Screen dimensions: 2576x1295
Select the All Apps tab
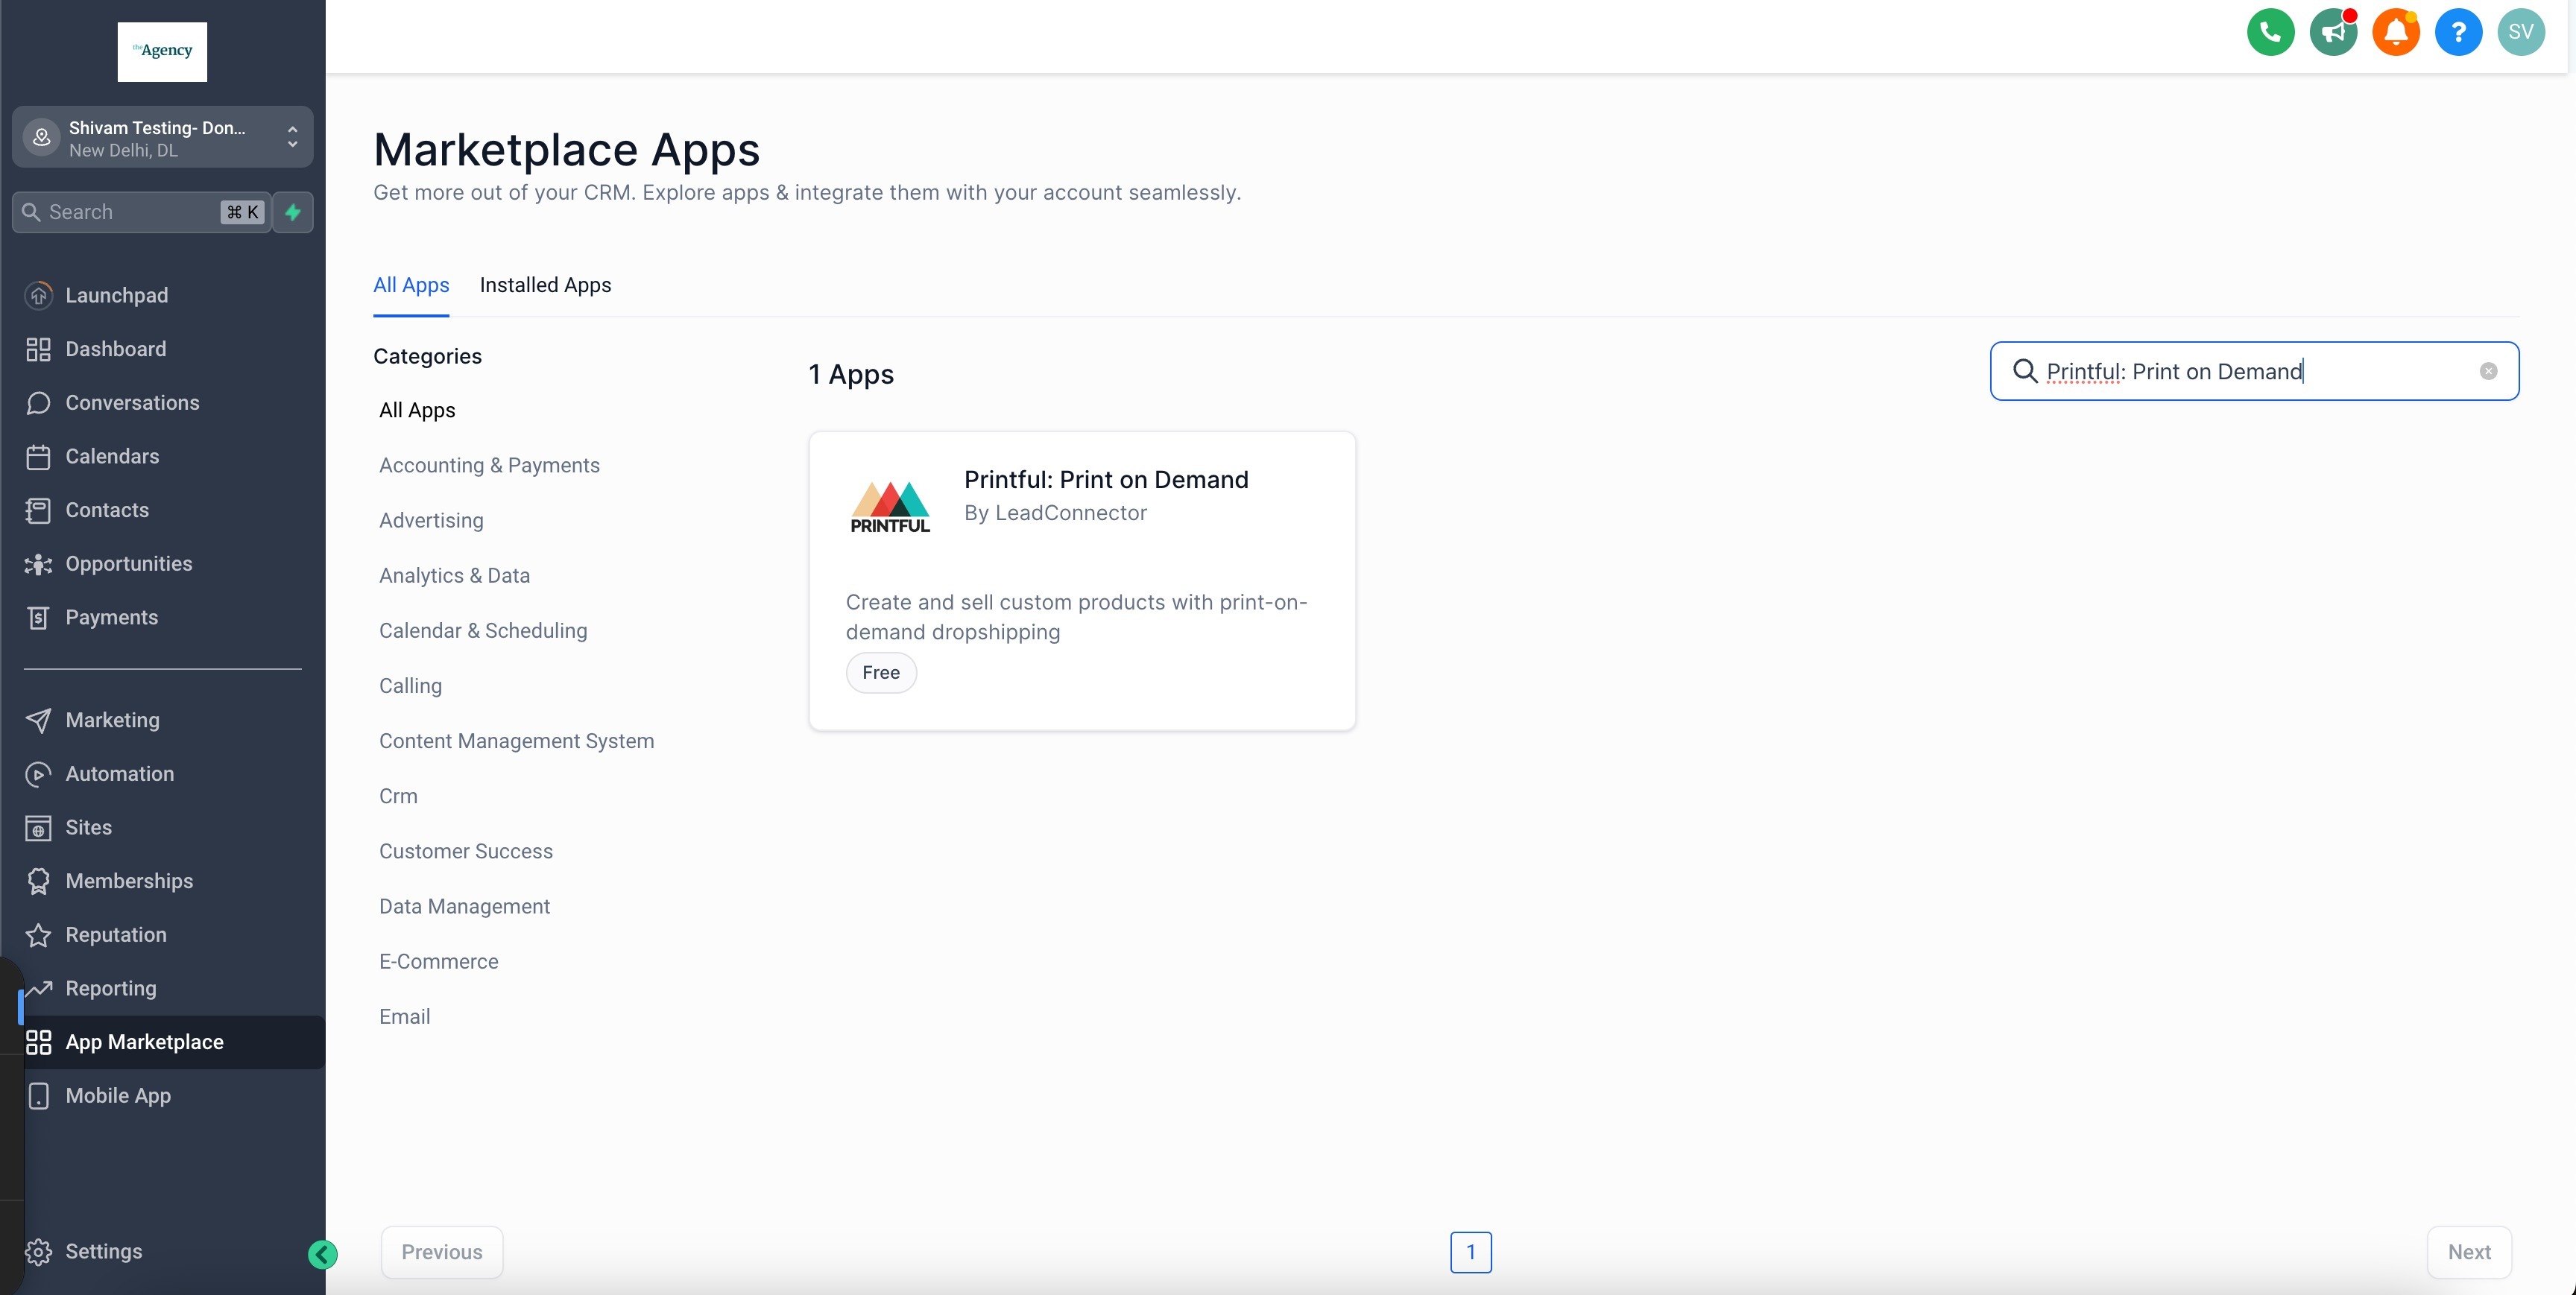click(411, 285)
